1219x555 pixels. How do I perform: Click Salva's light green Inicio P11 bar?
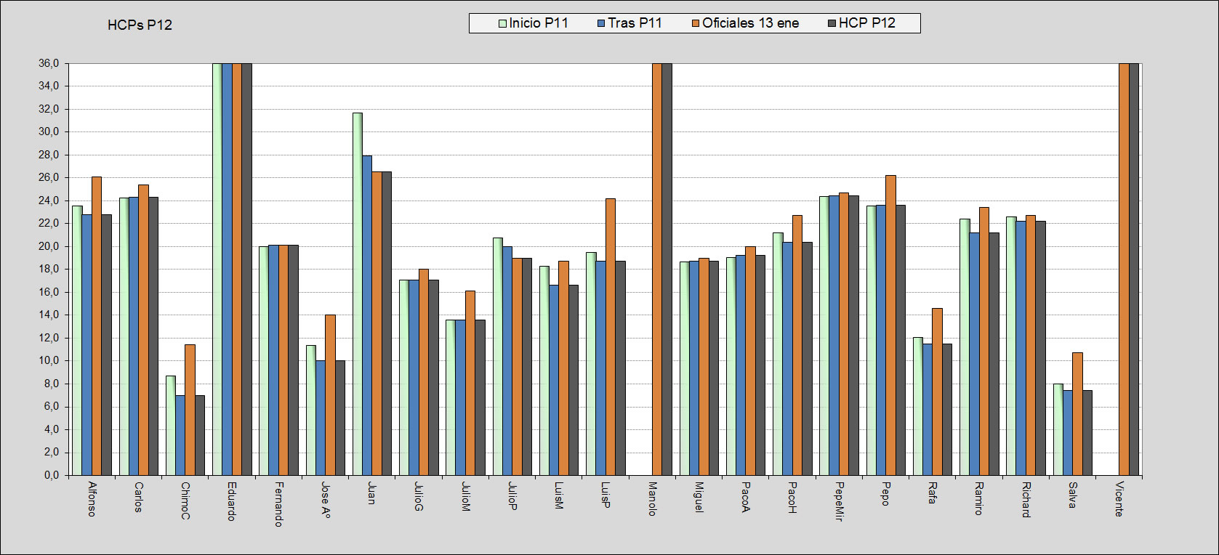[1058, 429]
